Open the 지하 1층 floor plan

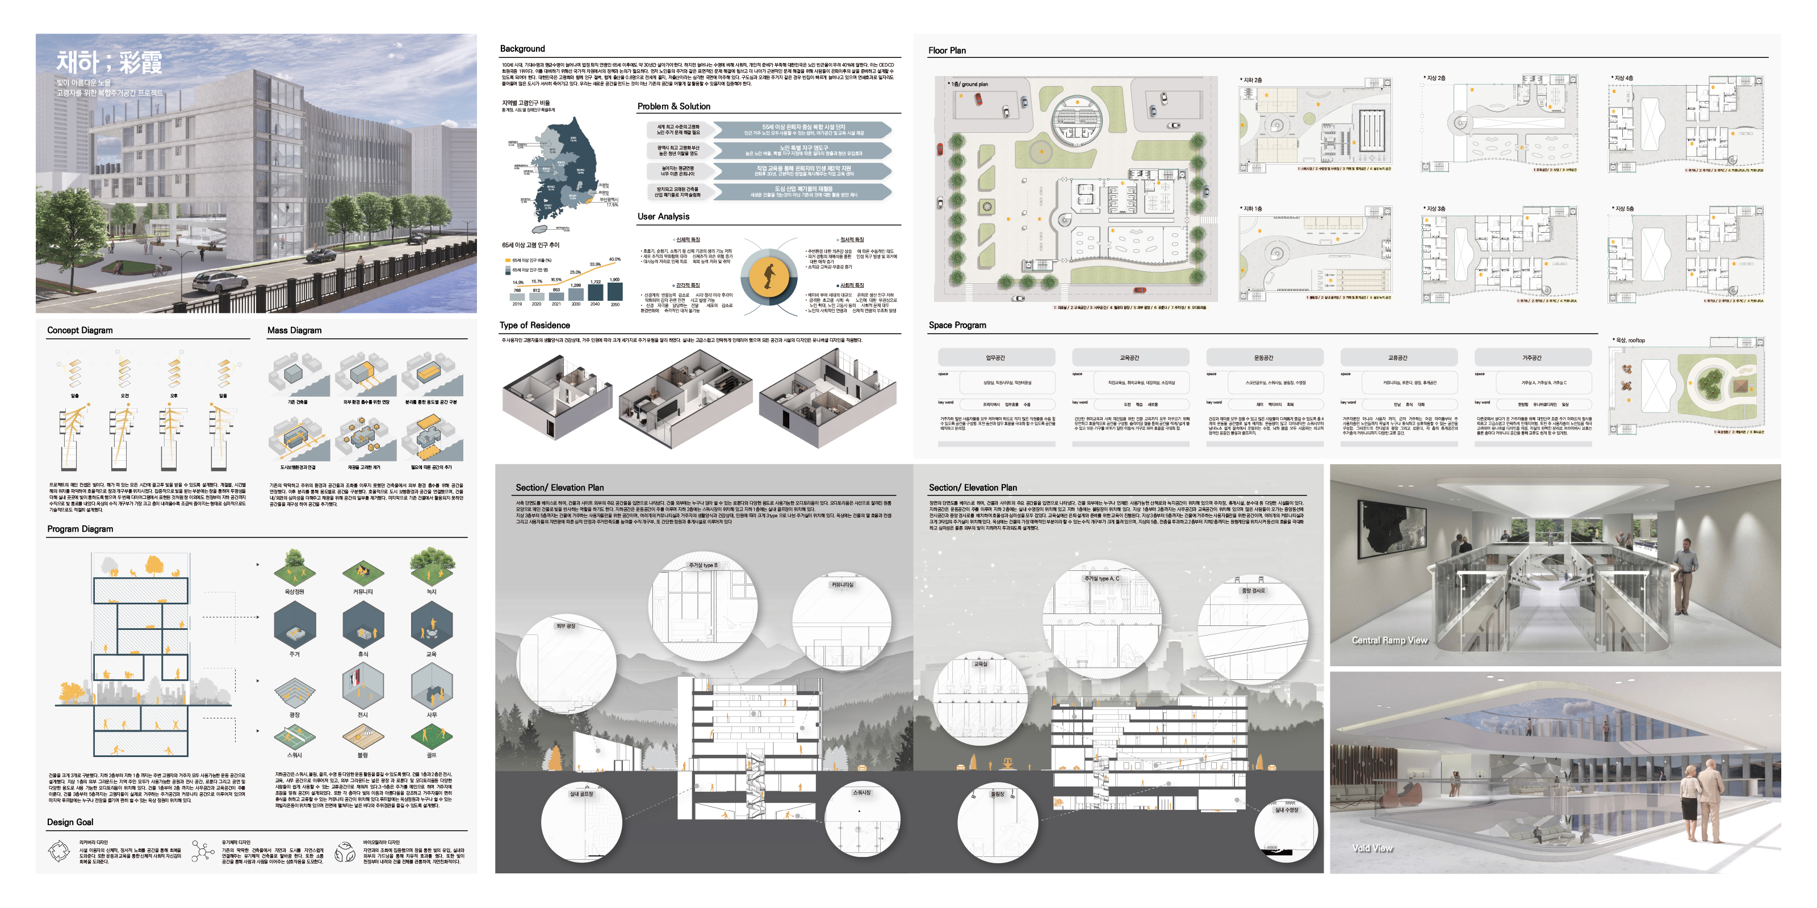[1316, 254]
